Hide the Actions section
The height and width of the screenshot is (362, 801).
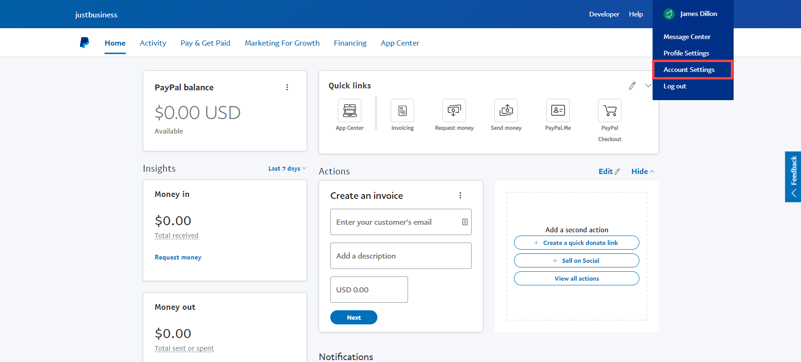tap(643, 172)
